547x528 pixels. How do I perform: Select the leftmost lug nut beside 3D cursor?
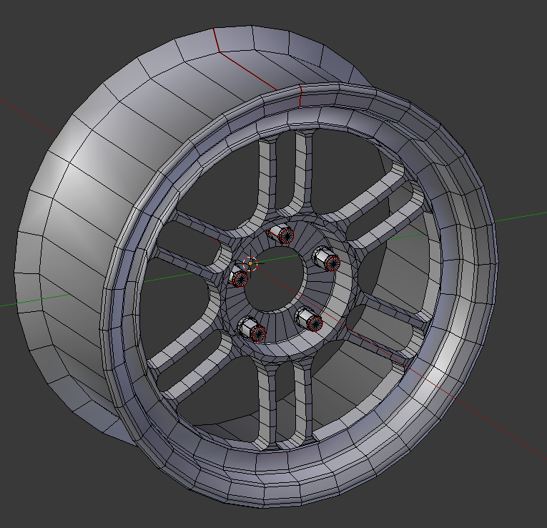click(x=239, y=276)
